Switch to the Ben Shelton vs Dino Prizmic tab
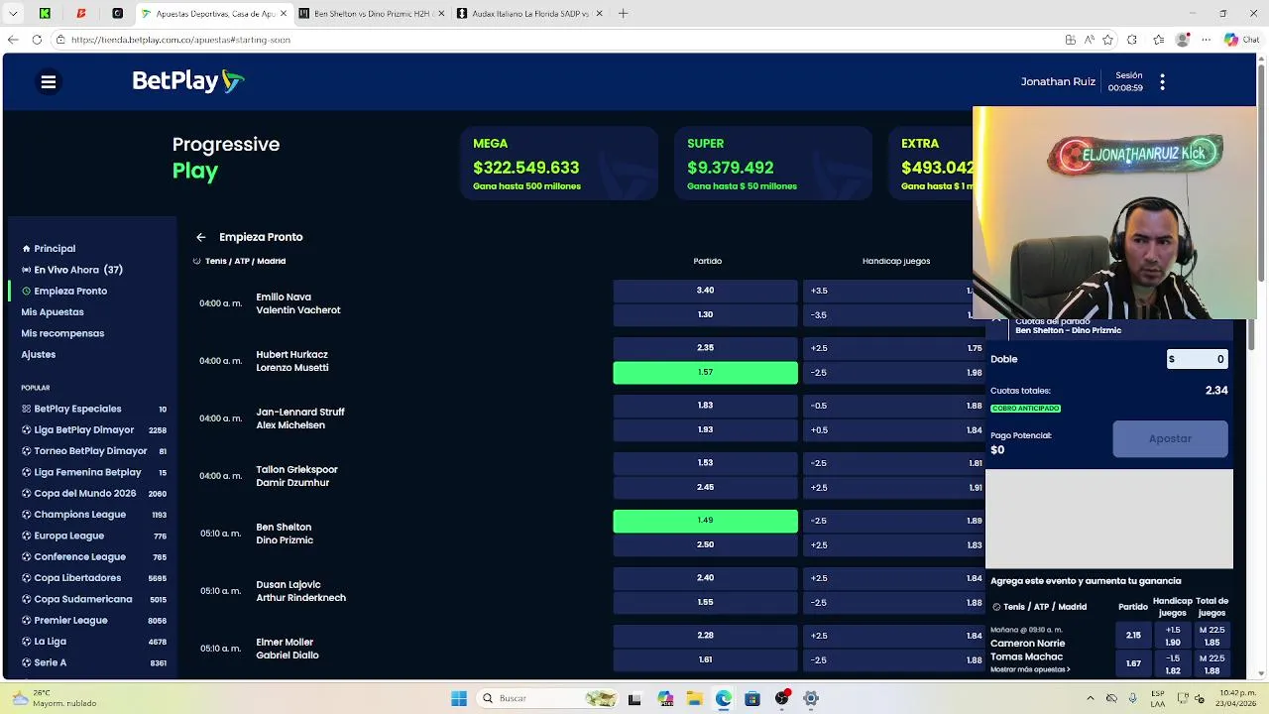Image resolution: width=1269 pixels, height=714 pixels. click(373, 14)
